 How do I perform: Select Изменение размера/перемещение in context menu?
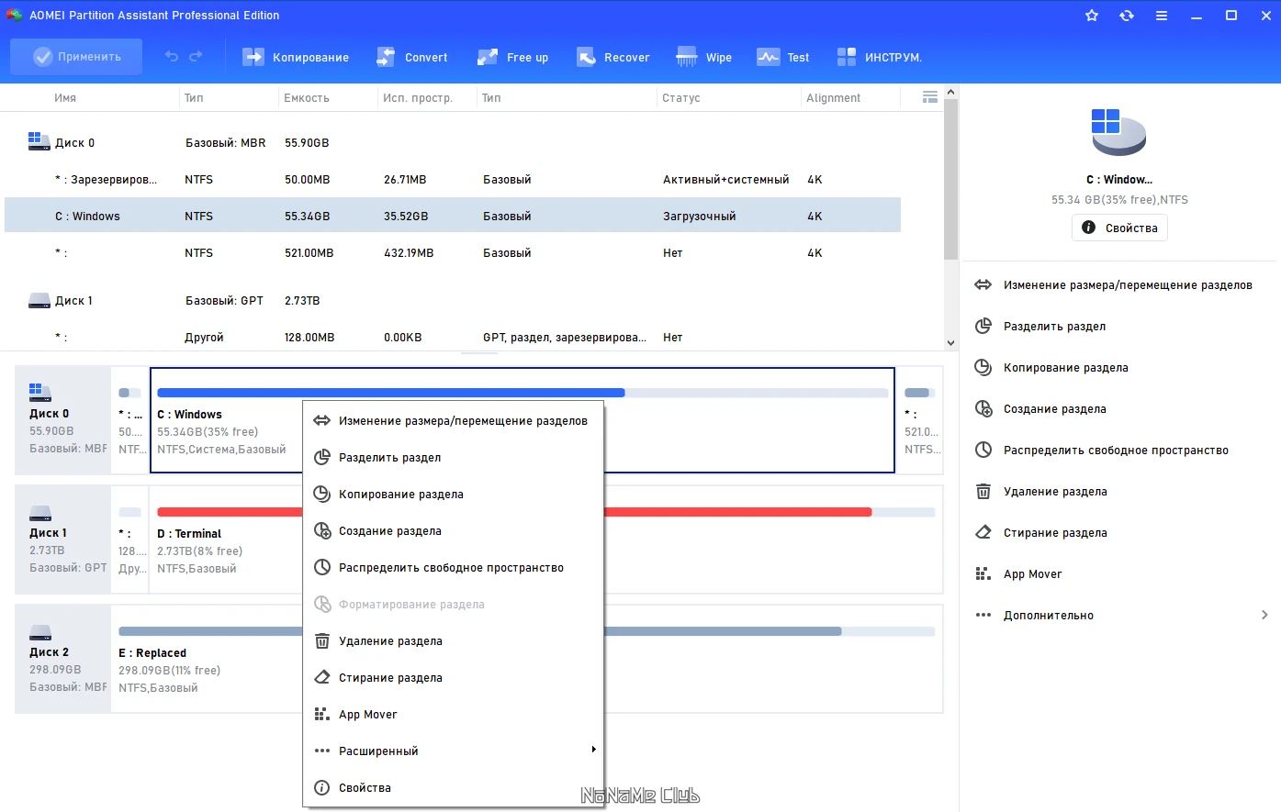tap(453, 421)
